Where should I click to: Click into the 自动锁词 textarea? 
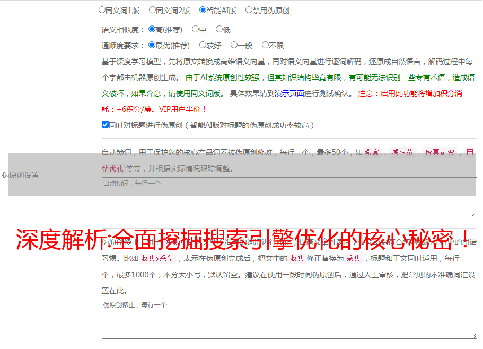click(289, 197)
